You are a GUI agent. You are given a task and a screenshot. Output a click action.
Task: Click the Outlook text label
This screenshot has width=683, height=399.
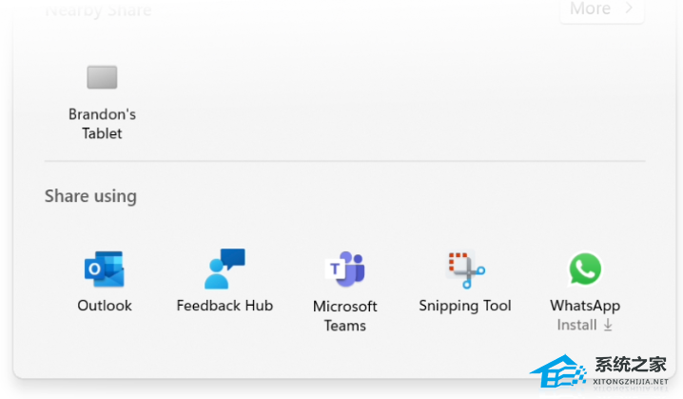click(x=105, y=306)
